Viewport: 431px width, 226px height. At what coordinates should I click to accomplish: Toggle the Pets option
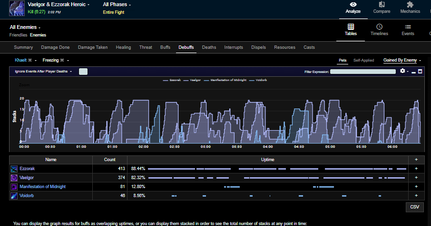coord(343,60)
